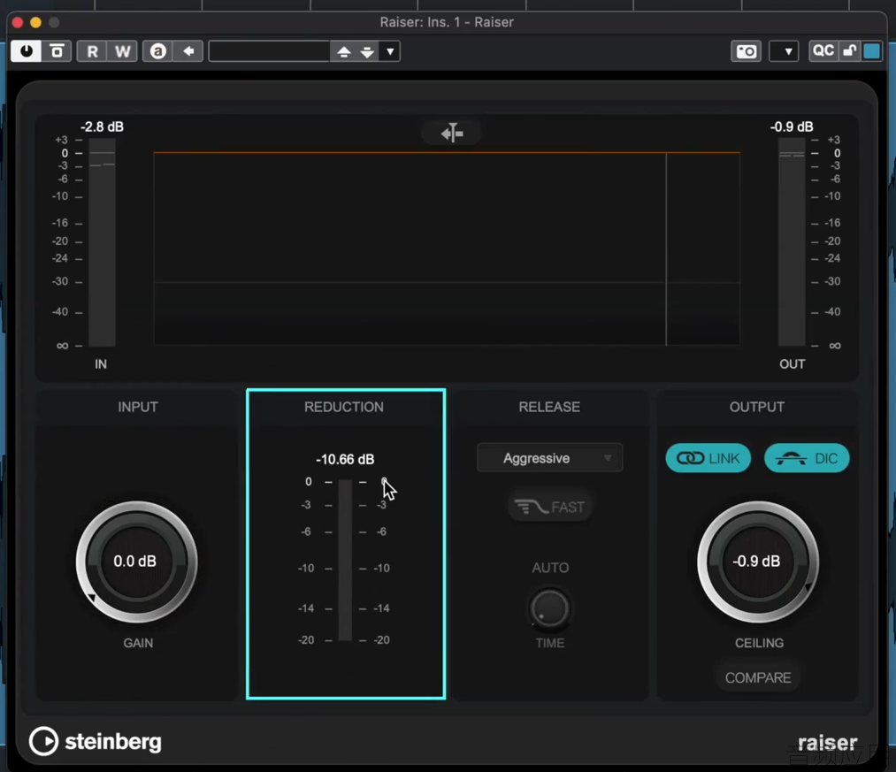Click the lock icon beside QC
The image size is (896, 772).
[x=850, y=51]
